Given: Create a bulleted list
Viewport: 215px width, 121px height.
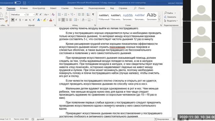Looking at the screenshot, I should pos(59,14).
